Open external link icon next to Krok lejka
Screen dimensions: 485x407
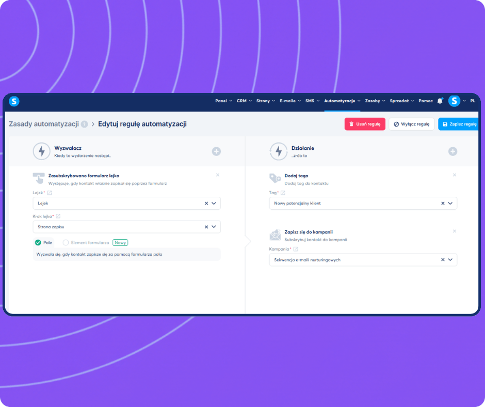tap(58, 216)
